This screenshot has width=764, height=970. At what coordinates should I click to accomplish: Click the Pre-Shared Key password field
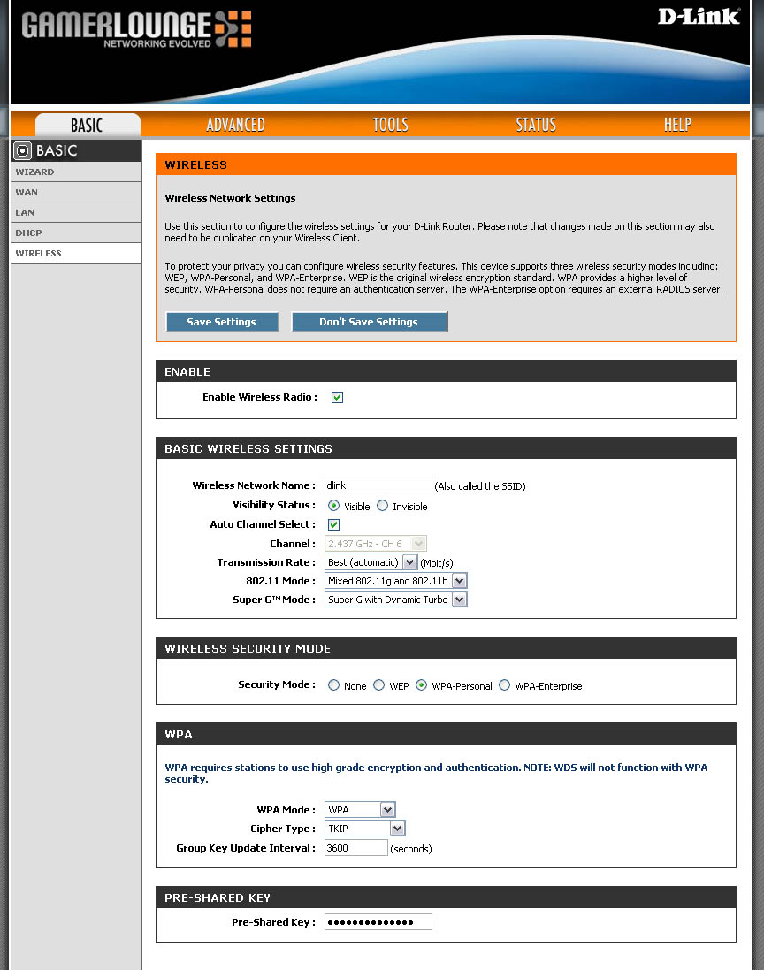click(x=378, y=921)
